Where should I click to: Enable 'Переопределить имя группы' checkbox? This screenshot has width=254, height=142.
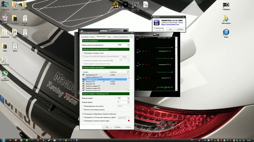click(83, 106)
